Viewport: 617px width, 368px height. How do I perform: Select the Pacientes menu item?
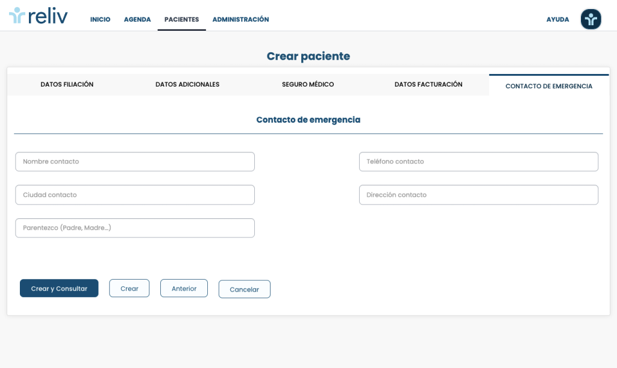coord(181,19)
